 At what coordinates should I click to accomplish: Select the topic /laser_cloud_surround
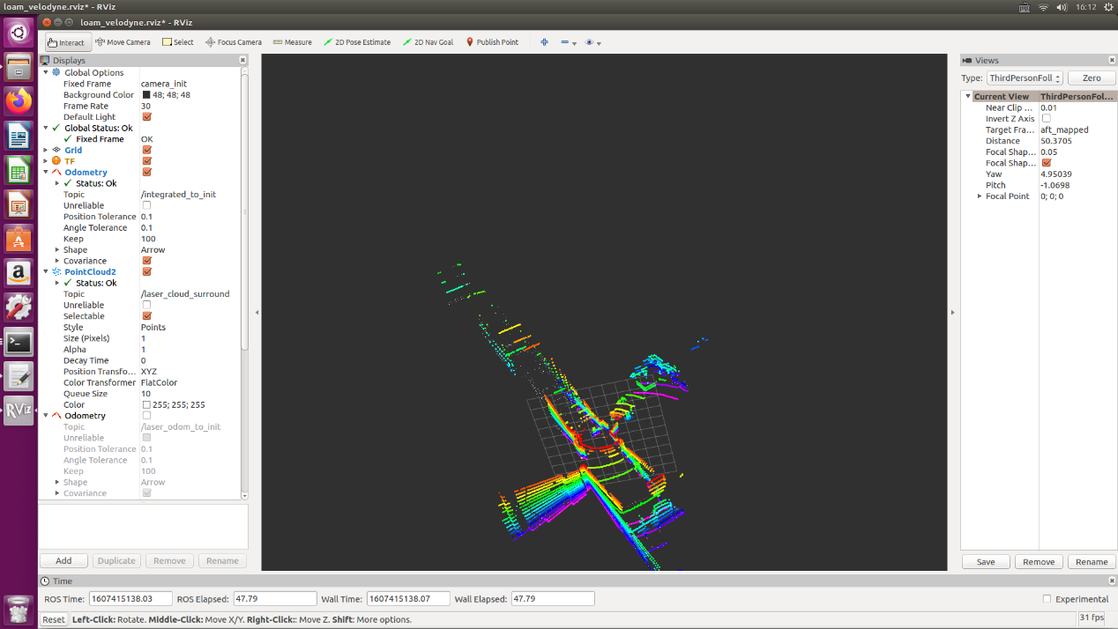[185, 294]
